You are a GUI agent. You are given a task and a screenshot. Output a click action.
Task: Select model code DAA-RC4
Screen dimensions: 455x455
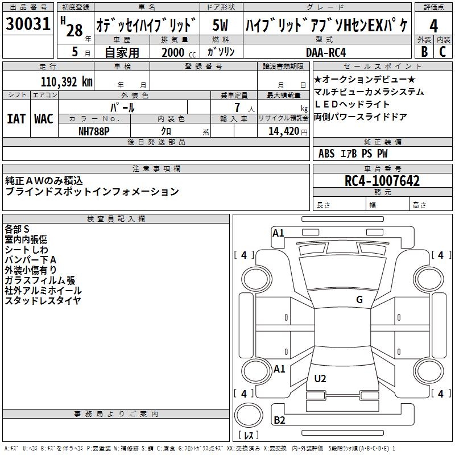(x=326, y=52)
